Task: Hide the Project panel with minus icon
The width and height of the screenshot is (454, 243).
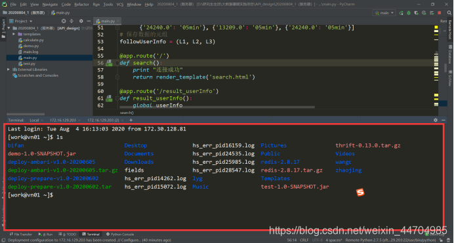Action: 89,21
